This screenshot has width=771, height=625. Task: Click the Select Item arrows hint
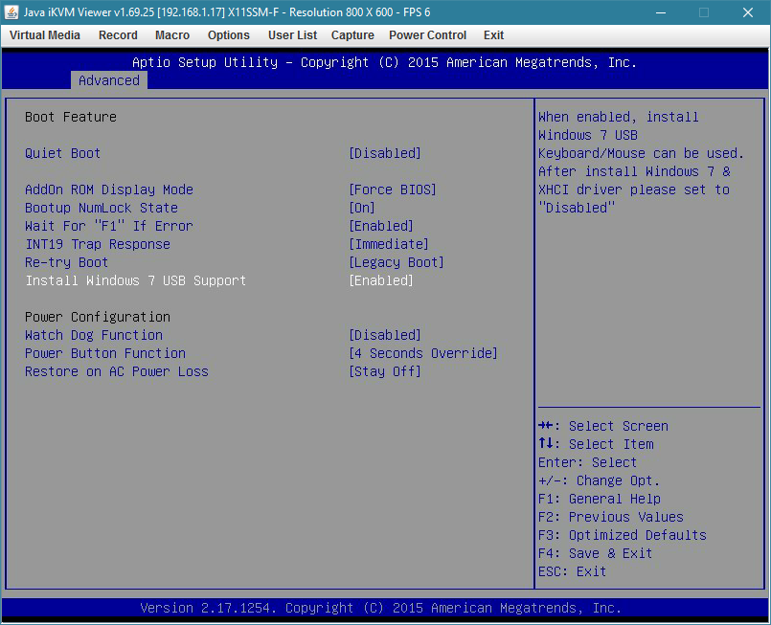pos(596,444)
